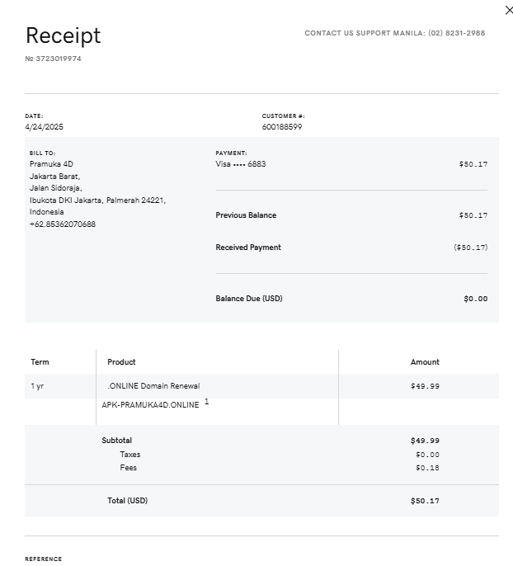Select the date 4/24/2025
Image resolution: width=513 pixels, height=566 pixels.
pyautogui.click(x=44, y=127)
